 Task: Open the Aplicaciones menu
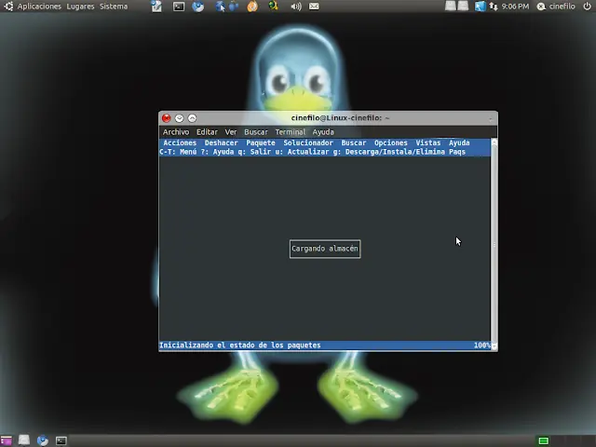39,7
